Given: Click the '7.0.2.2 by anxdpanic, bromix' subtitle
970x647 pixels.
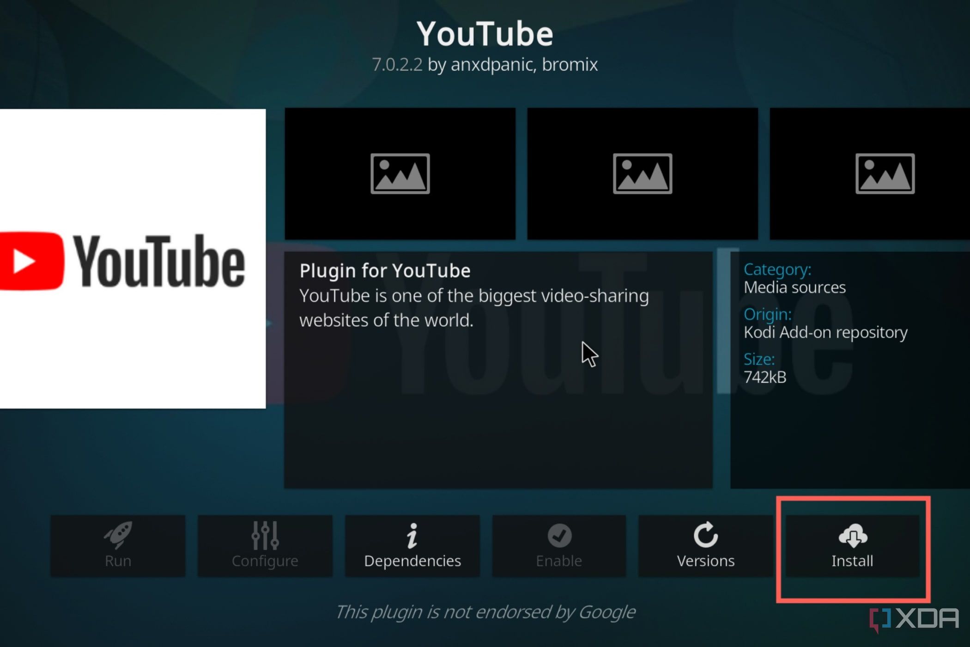Looking at the screenshot, I should (x=485, y=65).
